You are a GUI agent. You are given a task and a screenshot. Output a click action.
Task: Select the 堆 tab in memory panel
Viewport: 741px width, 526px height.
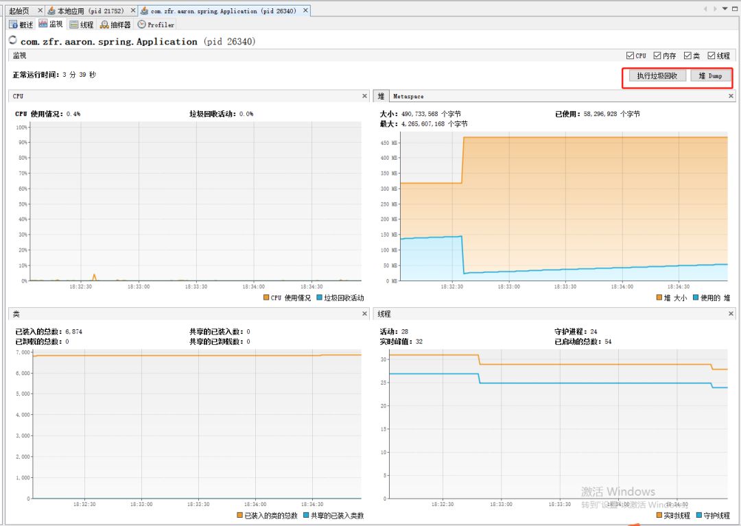[381, 96]
